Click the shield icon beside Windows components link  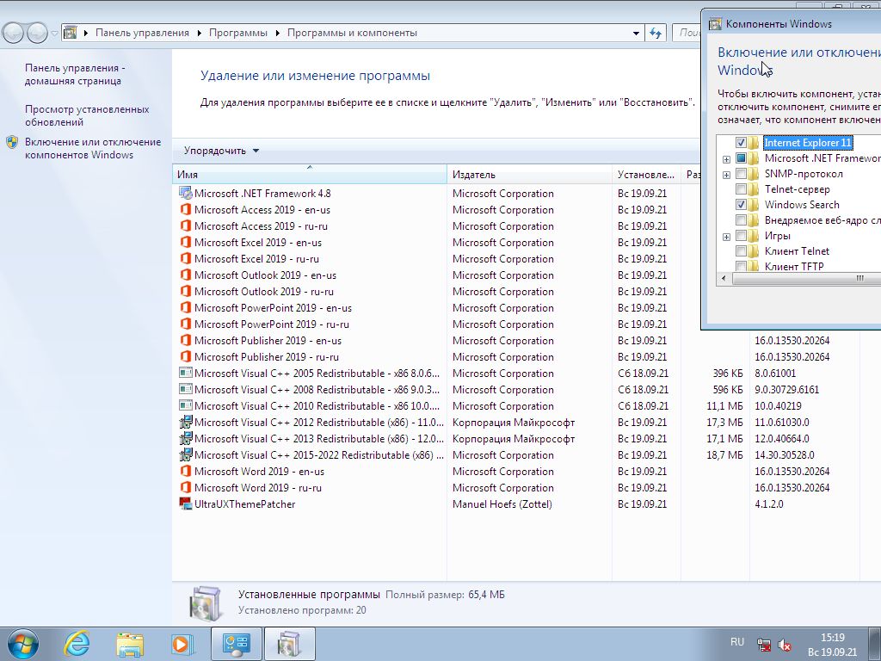coord(12,142)
